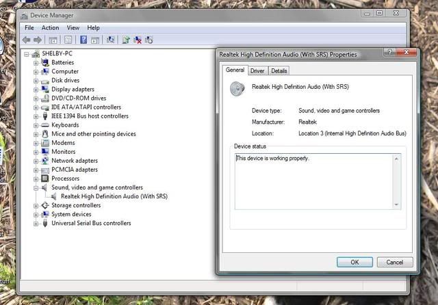Image resolution: width=438 pixels, height=305 pixels.
Task: Open the File menu
Action: 29,27
